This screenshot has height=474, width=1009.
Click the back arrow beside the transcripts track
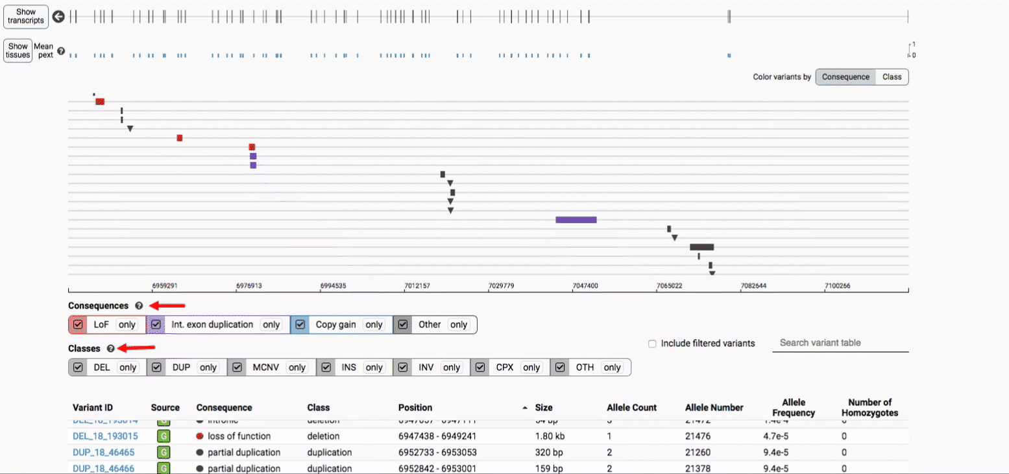coord(58,17)
